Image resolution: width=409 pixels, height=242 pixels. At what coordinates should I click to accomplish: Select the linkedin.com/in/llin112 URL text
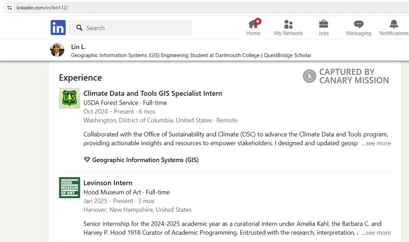[x=42, y=8]
